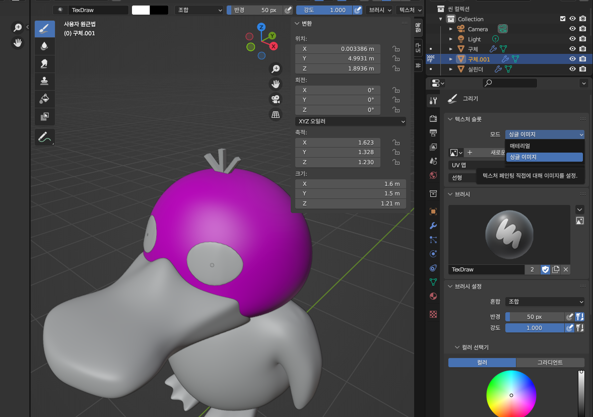Click the viewport zoom magnifier icon
The image size is (593, 417).
tap(276, 69)
